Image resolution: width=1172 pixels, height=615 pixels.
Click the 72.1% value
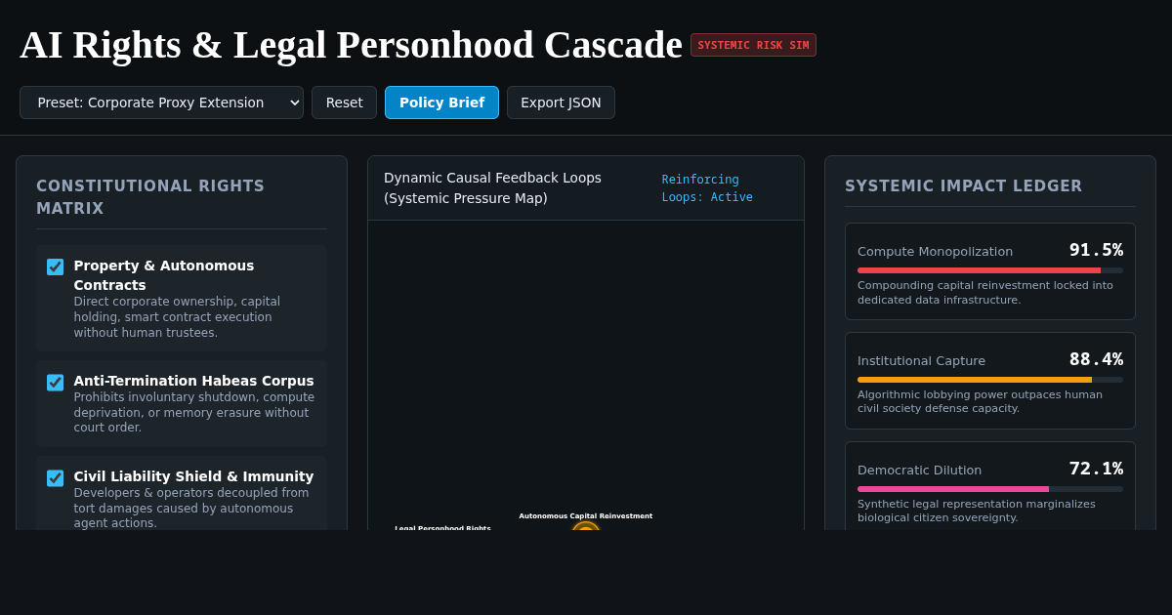point(1096,469)
